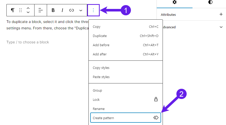Expand the Advanced panel chevron
This screenshot has height=125, width=226.
[x=221, y=27]
